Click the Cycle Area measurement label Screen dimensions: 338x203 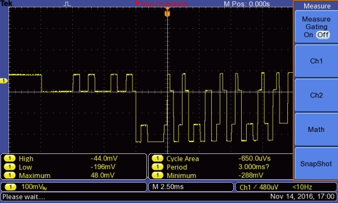tap(183, 159)
